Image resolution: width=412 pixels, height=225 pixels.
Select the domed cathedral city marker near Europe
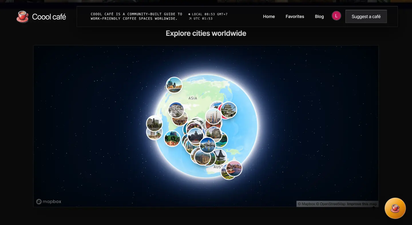pyautogui.click(x=174, y=85)
